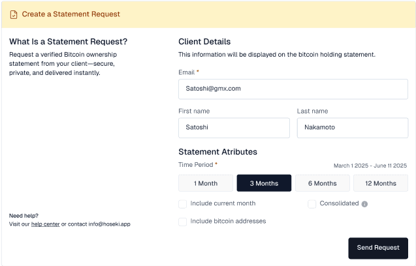Open the help center link
Image resolution: width=416 pixels, height=266 pixels.
pyautogui.click(x=45, y=224)
